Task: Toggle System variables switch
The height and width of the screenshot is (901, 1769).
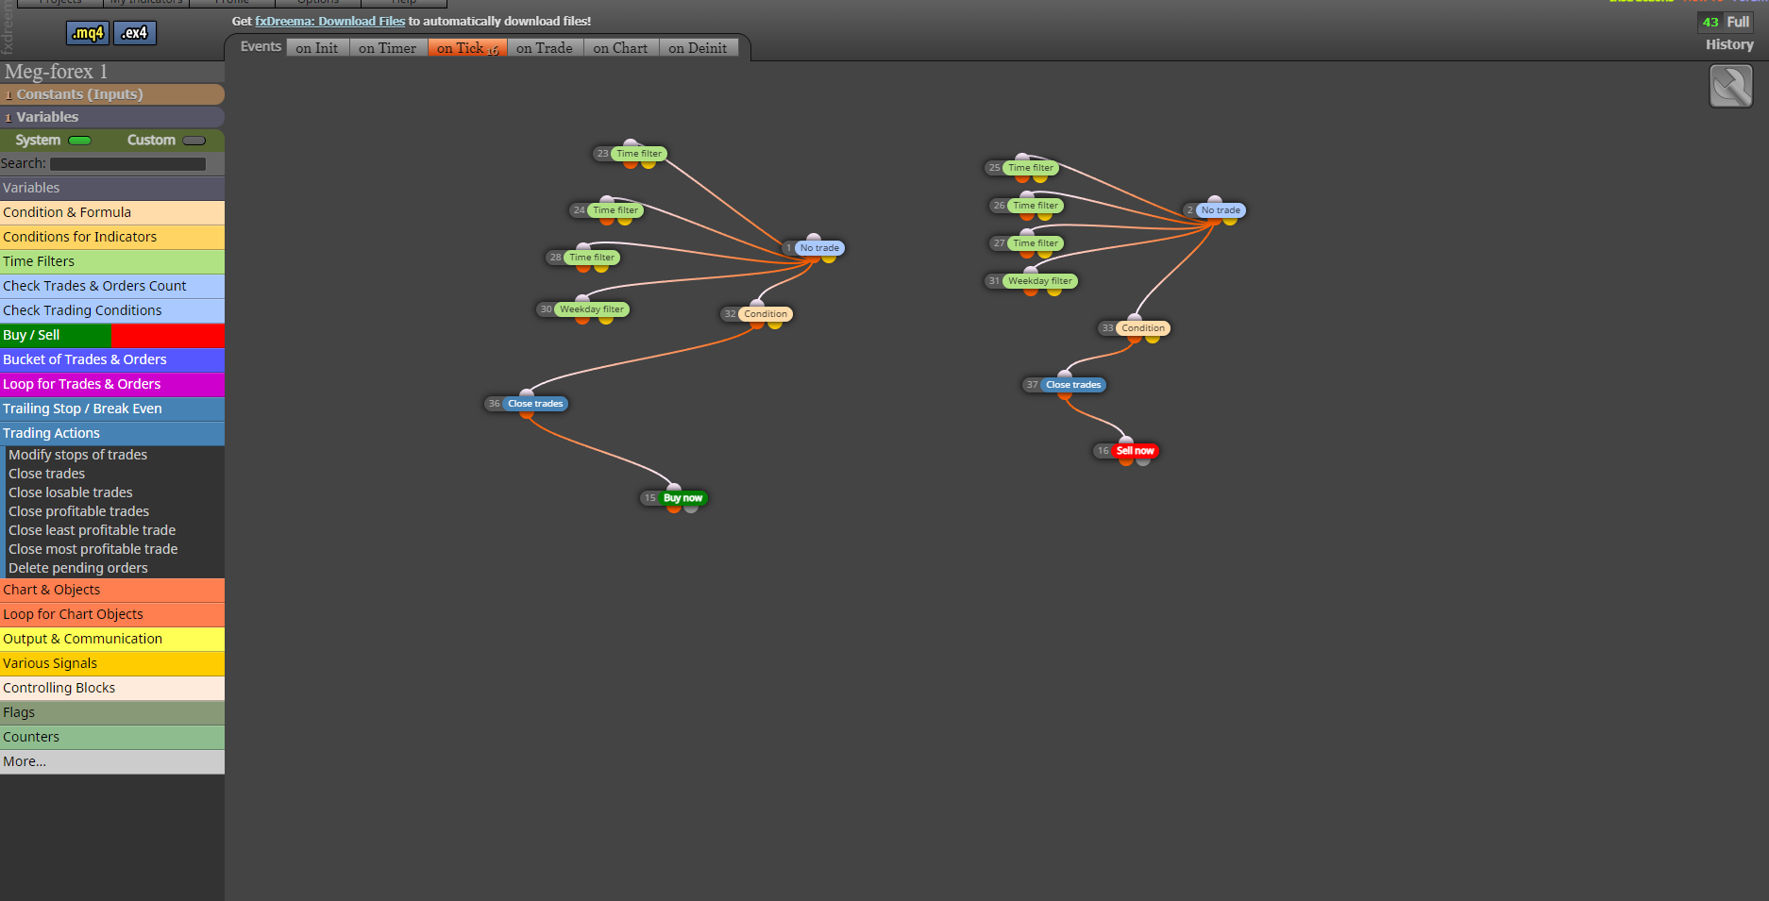Action: coord(80,141)
